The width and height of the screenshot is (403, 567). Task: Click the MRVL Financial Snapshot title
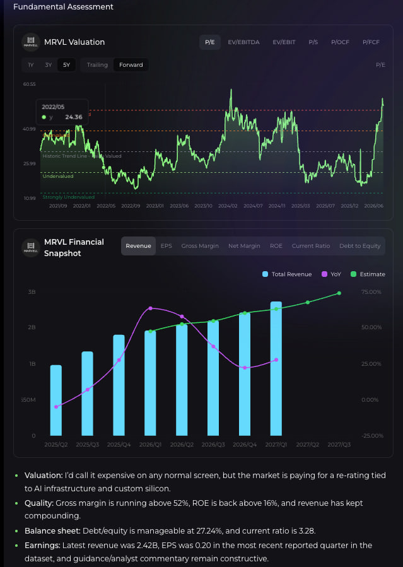tap(74, 248)
